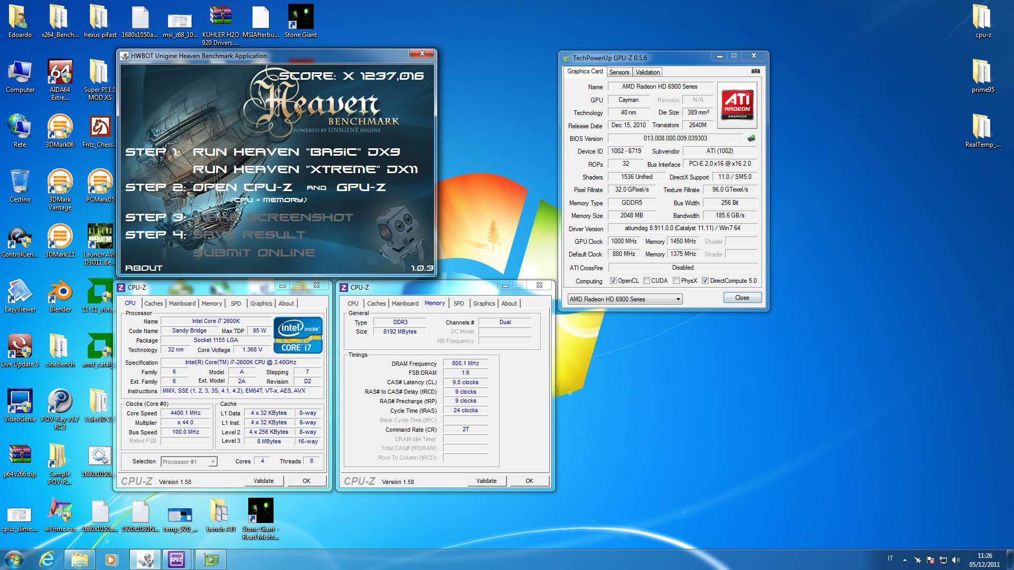
Task: Open the RealTemp folder on the desktop
Action: click(982, 131)
